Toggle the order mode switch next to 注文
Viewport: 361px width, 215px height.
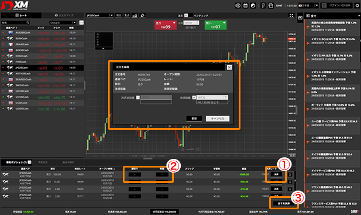tap(187, 15)
